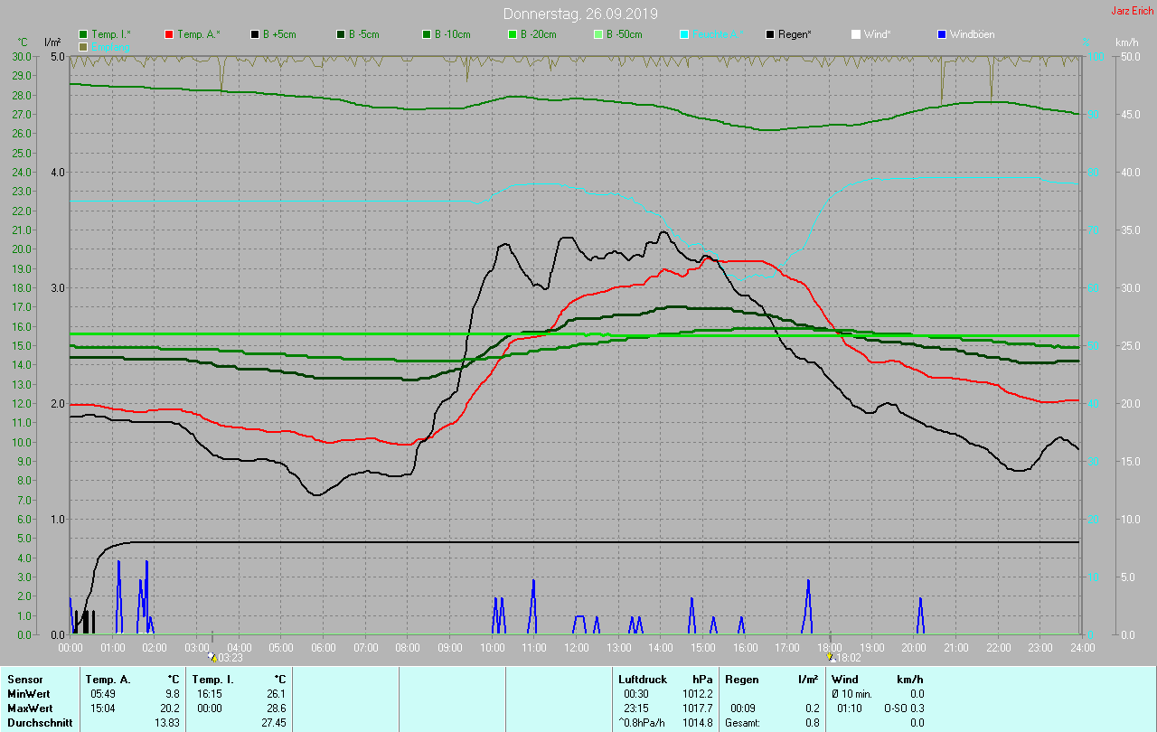Click the Donnerstag, 26.09.2019 chart title
The height and width of the screenshot is (732, 1157).
[x=580, y=14]
